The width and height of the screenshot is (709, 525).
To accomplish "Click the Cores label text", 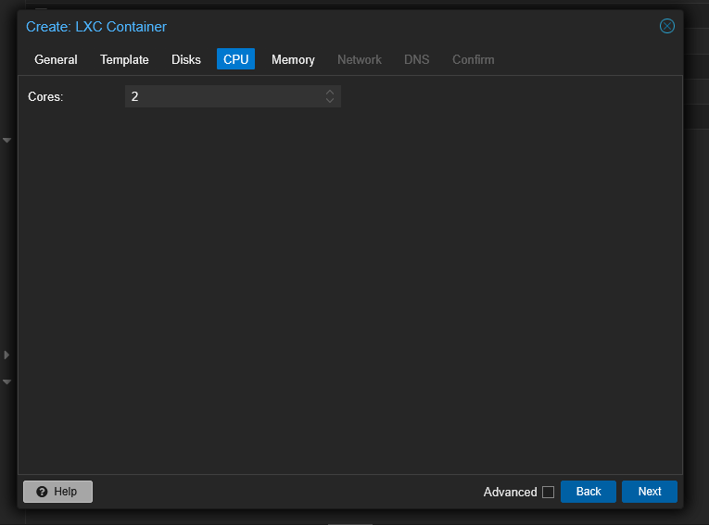I will click(45, 96).
